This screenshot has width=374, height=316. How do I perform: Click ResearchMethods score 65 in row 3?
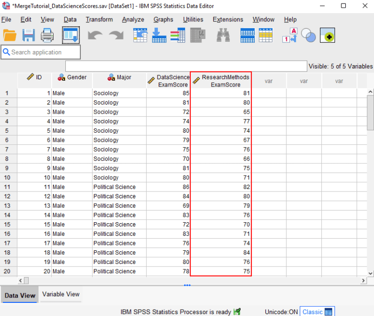click(221, 112)
